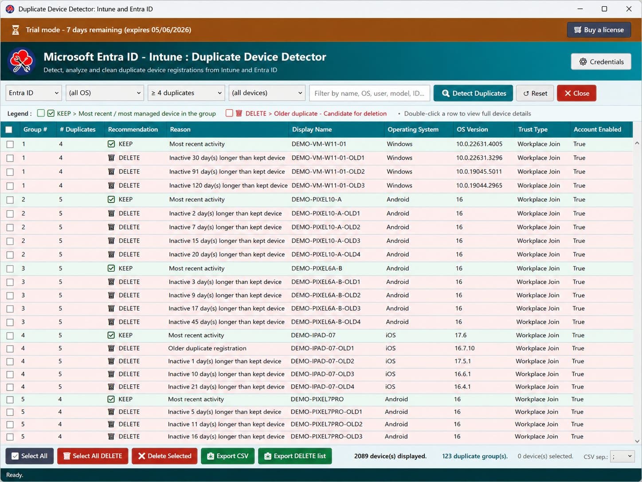Click the OS version 10.0.19045.5011 cell
Viewport: 642px width, 482px height.
pos(479,172)
